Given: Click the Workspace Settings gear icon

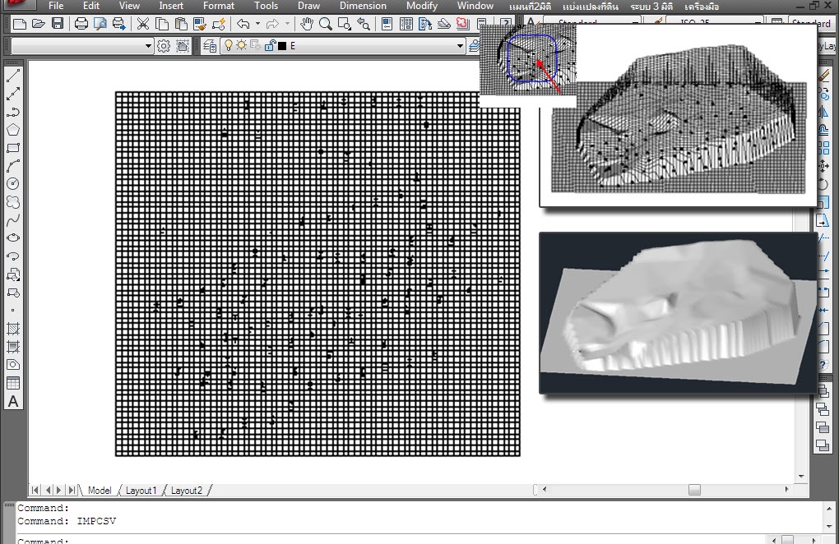Looking at the screenshot, I should [164, 46].
